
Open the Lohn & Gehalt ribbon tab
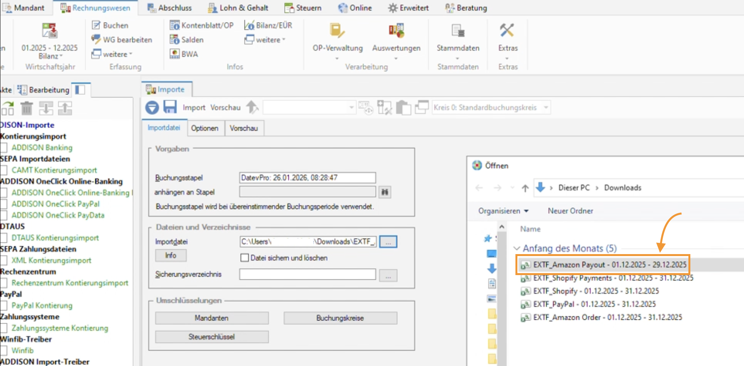point(238,8)
